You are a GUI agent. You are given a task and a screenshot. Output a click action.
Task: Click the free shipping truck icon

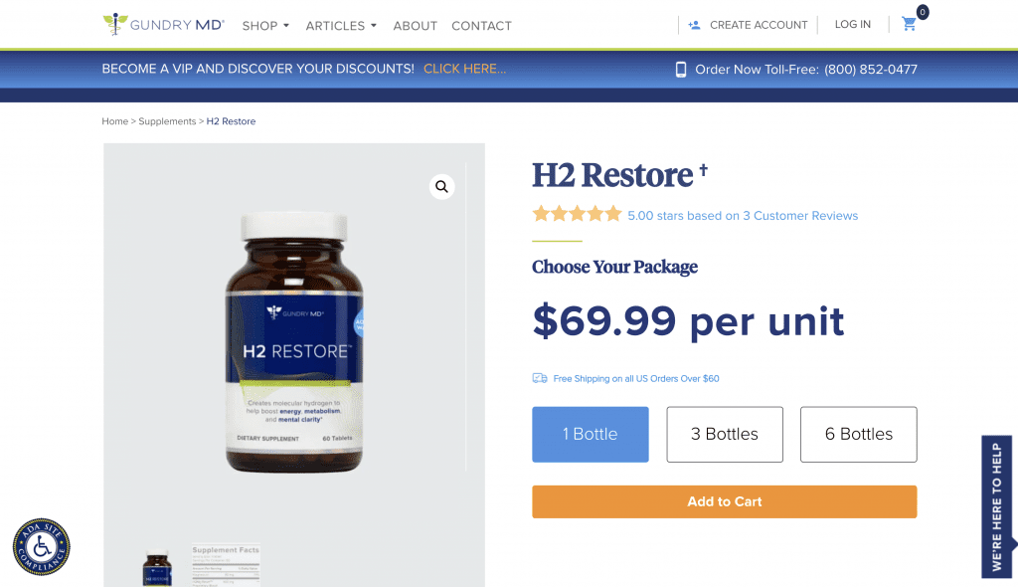[540, 378]
